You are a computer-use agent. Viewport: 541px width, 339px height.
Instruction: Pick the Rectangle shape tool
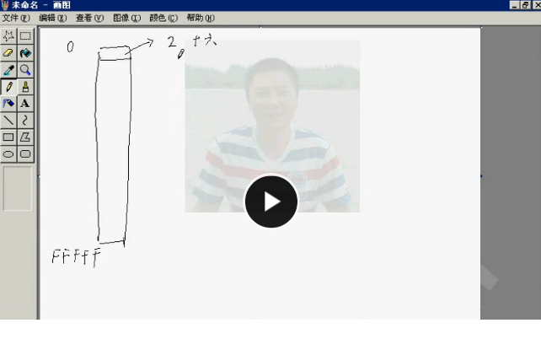(x=8, y=137)
